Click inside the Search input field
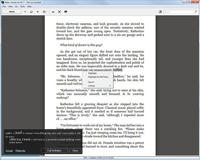The height and width of the screenshot is (160, 200). 179,12
